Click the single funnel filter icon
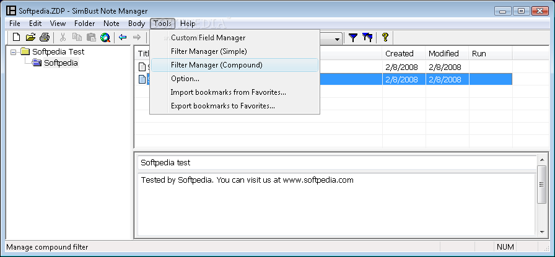The image size is (555, 257). pos(353,38)
